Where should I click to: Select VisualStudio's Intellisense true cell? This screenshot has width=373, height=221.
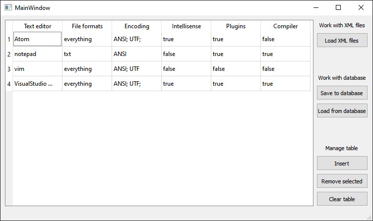click(x=186, y=84)
